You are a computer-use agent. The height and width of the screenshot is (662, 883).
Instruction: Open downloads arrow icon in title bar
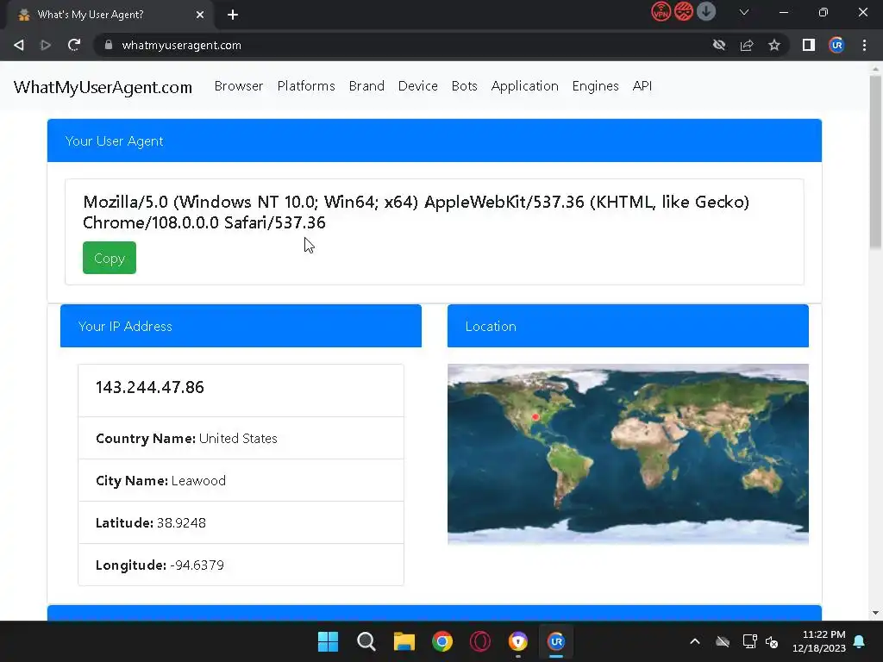click(706, 12)
